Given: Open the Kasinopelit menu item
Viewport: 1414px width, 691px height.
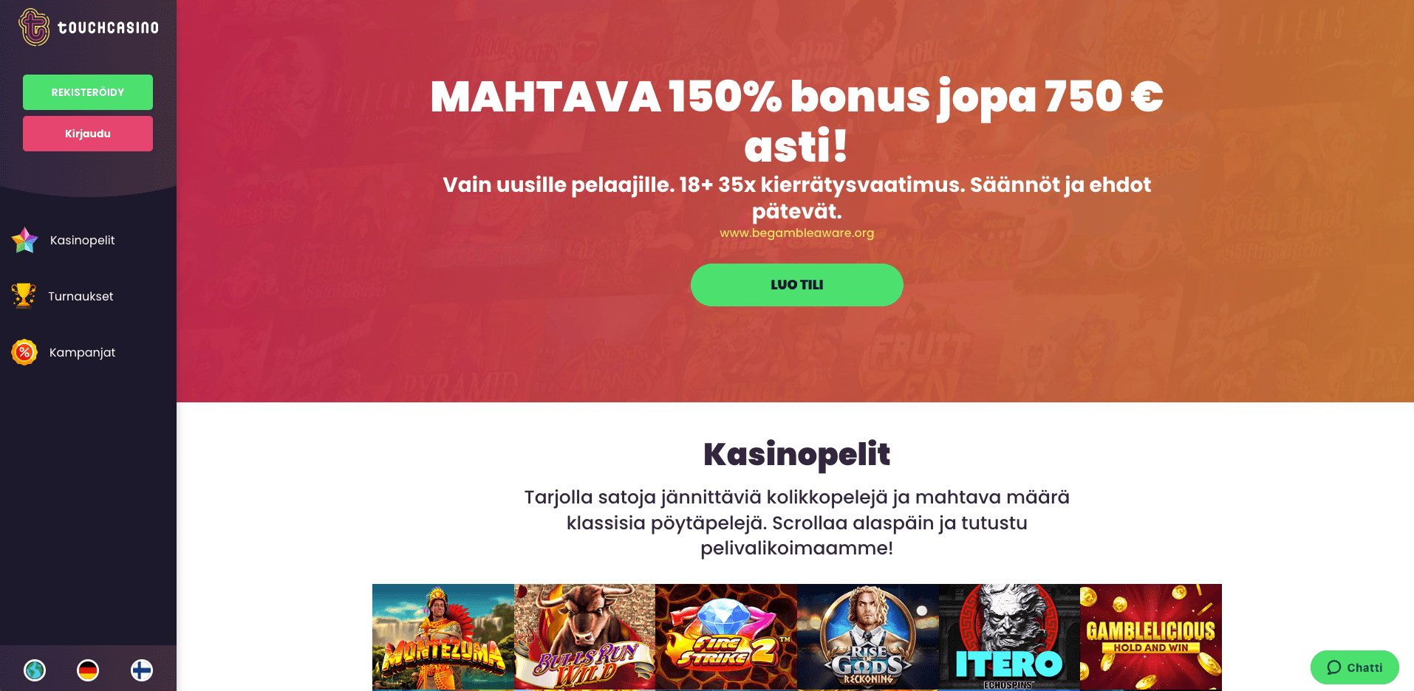Looking at the screenshot, I should tap(82, 240).
